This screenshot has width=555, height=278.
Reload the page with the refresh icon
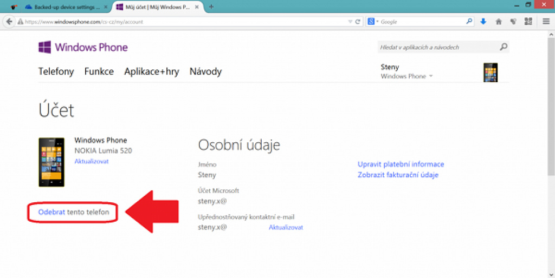point(358,22)
